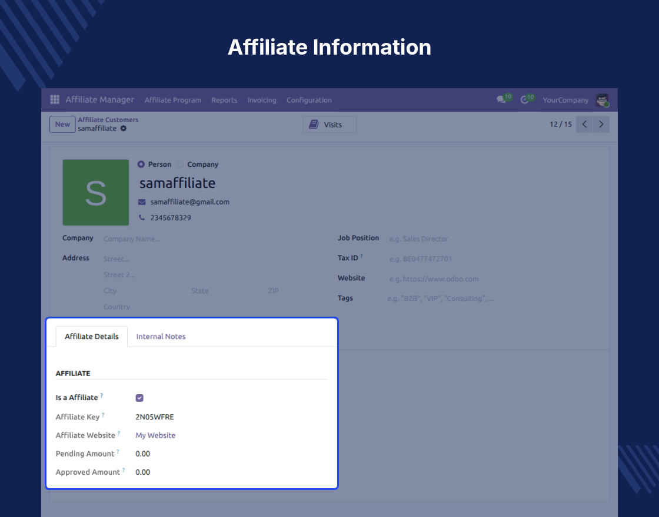
Task: Open the activities clock icon
Action: (x=524, y=100)
